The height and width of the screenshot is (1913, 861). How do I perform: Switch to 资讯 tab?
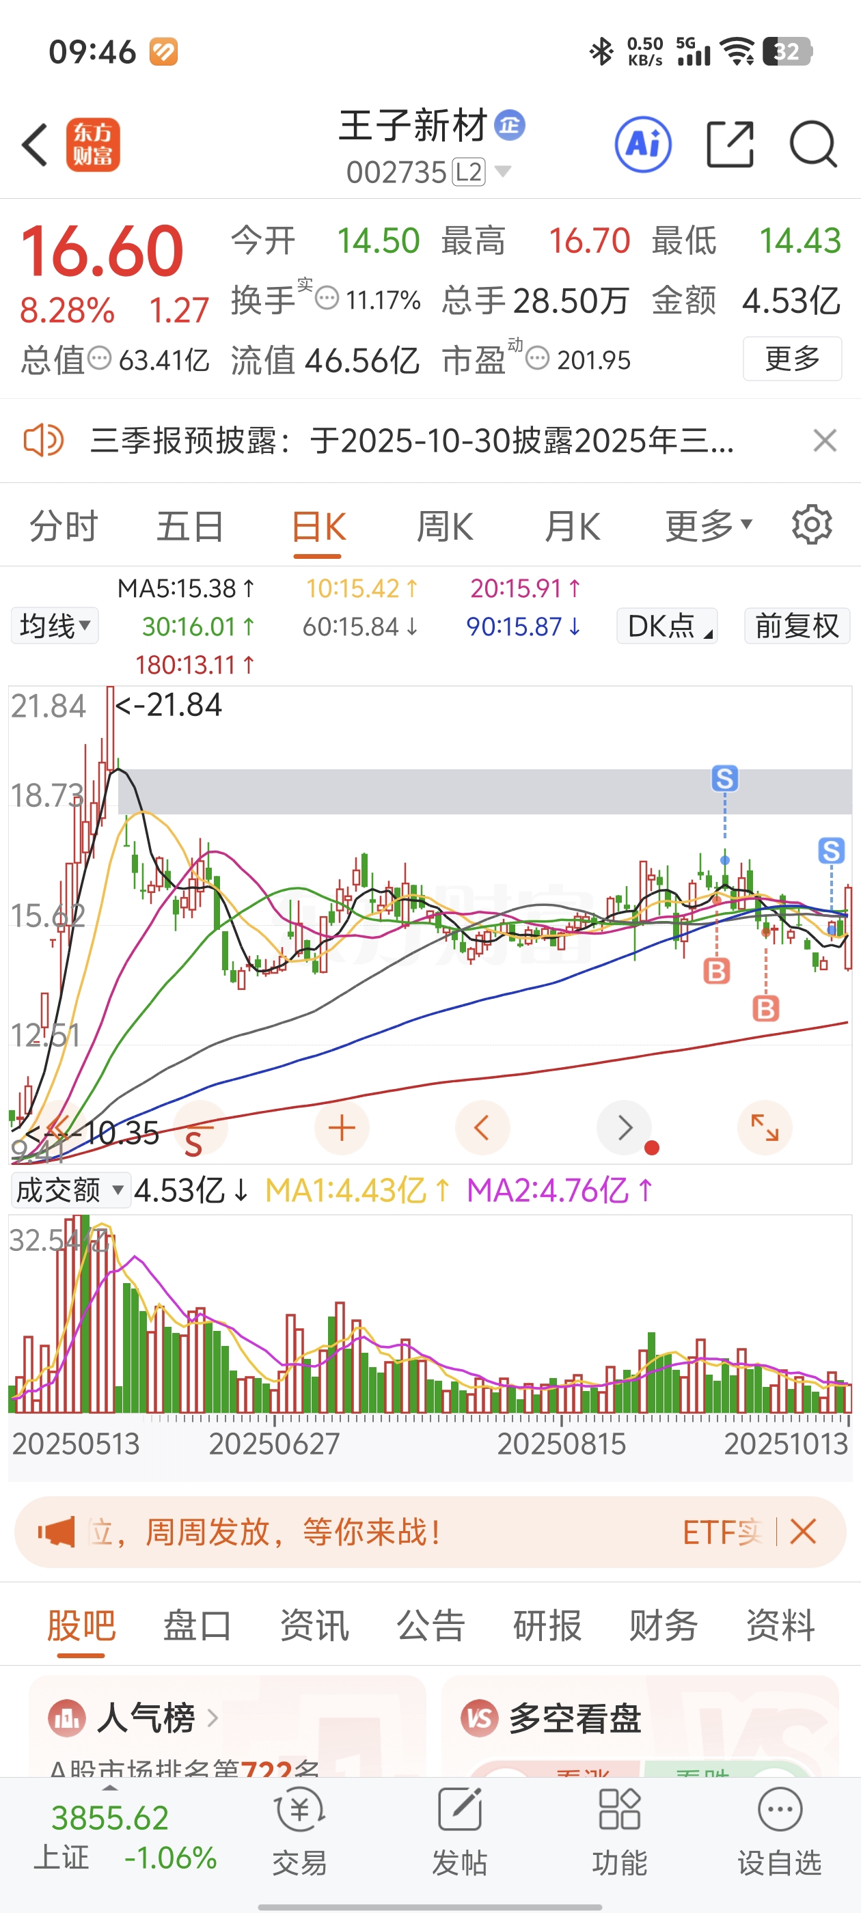pos(314,1625)
